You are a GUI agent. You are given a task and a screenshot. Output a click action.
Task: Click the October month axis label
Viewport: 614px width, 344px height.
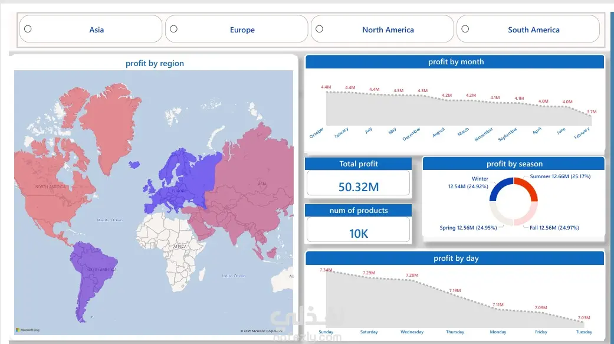tap(316, 133)
